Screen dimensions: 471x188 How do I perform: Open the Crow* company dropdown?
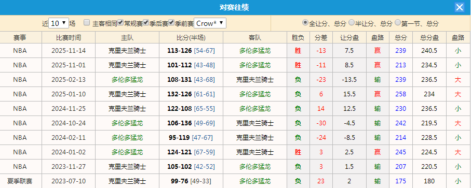210,23
